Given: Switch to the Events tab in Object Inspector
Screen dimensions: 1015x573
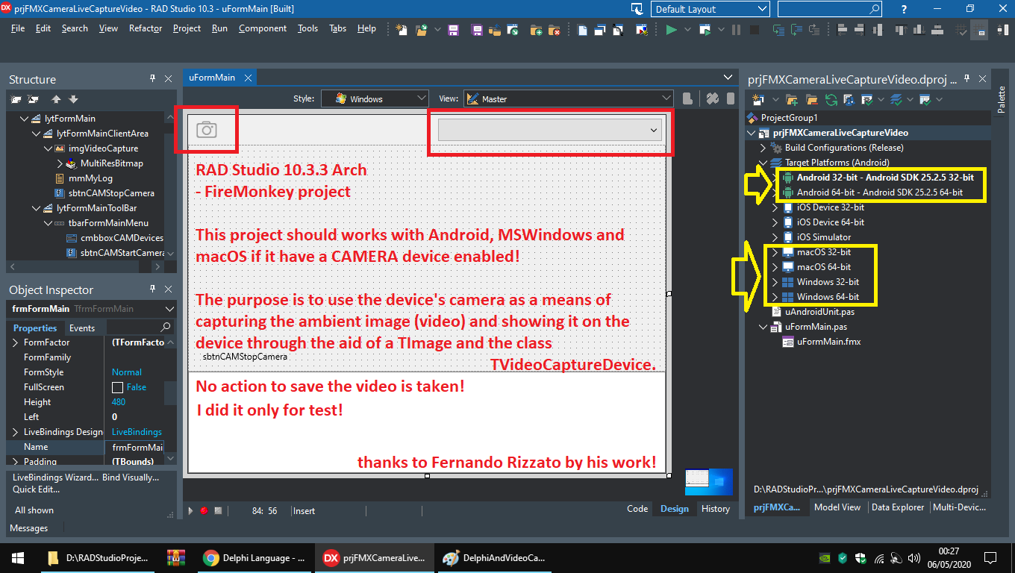Looking at the screenshot, I should (82, 328).
